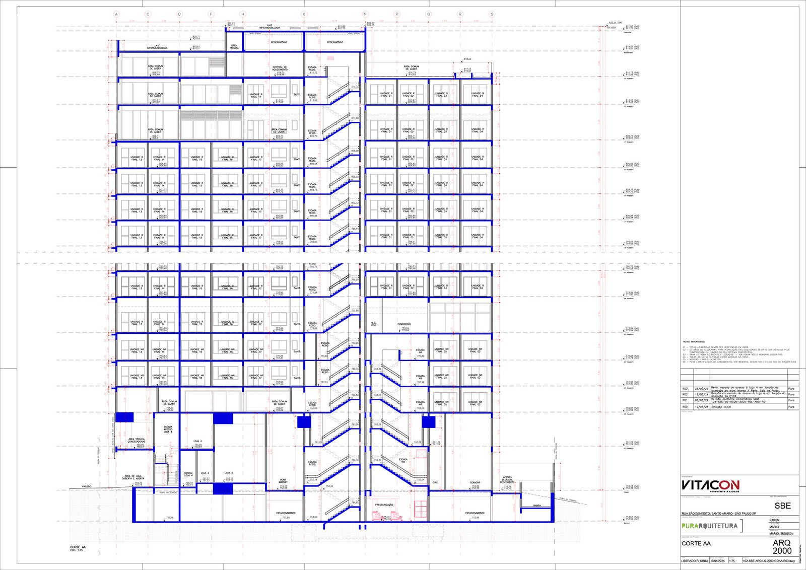Click the RAMPA label near the parking

coord(536,506)
